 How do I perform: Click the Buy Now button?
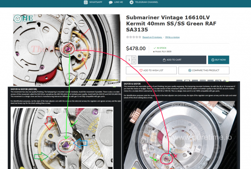point(218,60)
